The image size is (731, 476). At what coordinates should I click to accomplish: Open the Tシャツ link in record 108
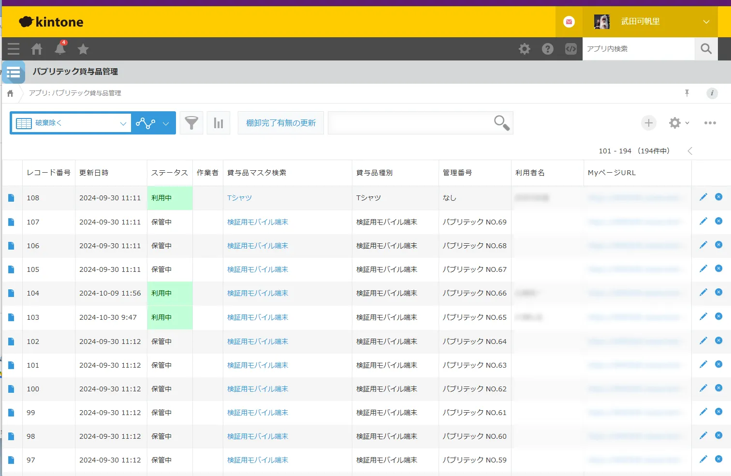239,198
